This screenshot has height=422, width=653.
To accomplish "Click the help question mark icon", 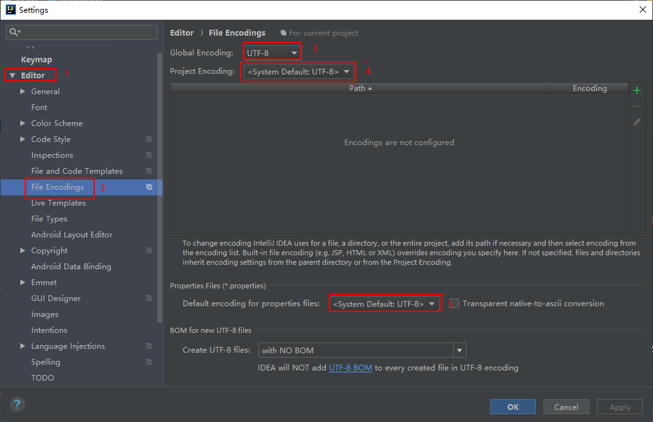I will pos(17,404).
